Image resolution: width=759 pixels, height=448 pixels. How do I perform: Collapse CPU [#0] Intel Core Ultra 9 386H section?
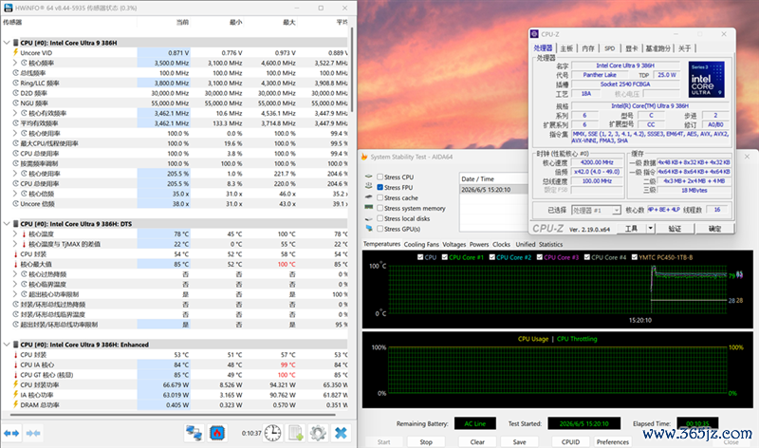pos(7,43)
